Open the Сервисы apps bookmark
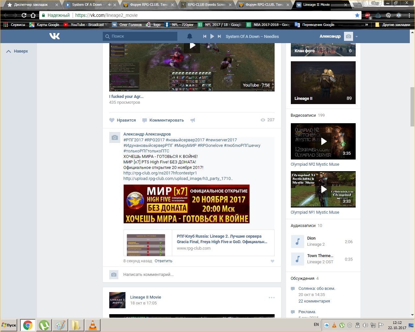The image size is (415, 332). [14, 25]
